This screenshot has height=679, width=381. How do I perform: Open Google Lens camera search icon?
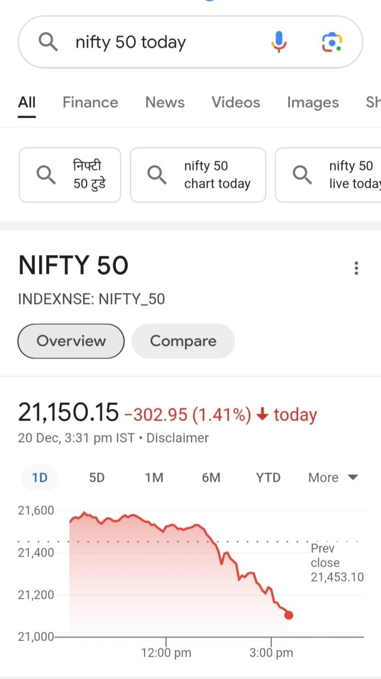[332, 42]
